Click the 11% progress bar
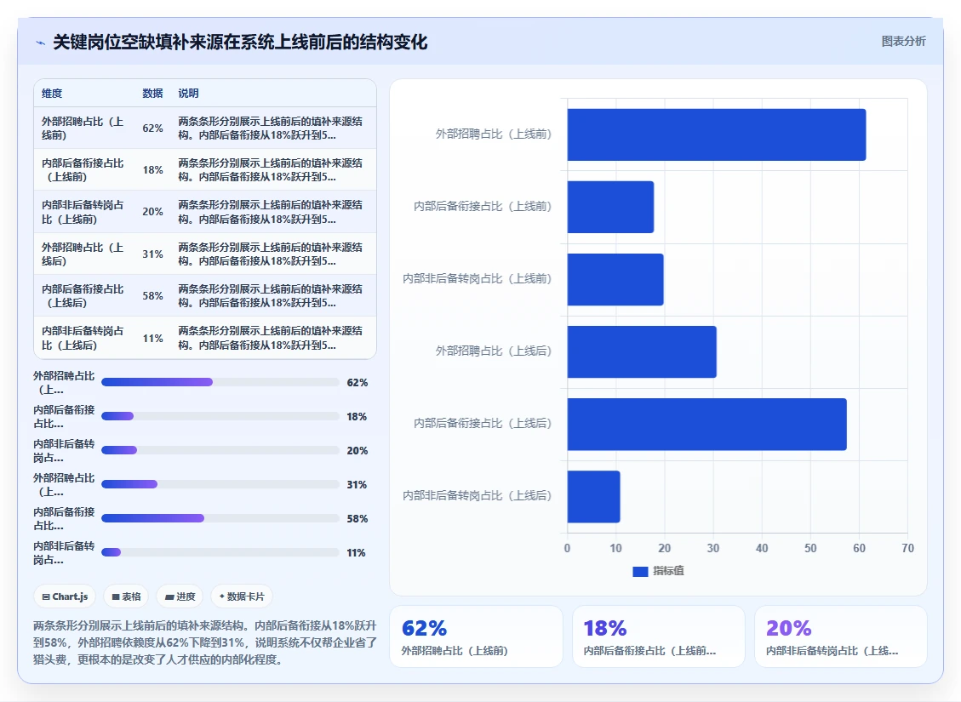The width and height of the screenshot is (961, 702). point(220,552)
